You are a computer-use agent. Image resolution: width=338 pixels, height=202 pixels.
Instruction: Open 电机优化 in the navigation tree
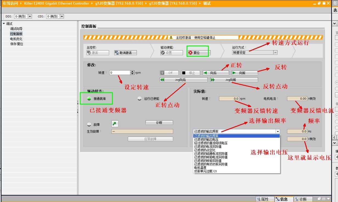coord(16,39)
